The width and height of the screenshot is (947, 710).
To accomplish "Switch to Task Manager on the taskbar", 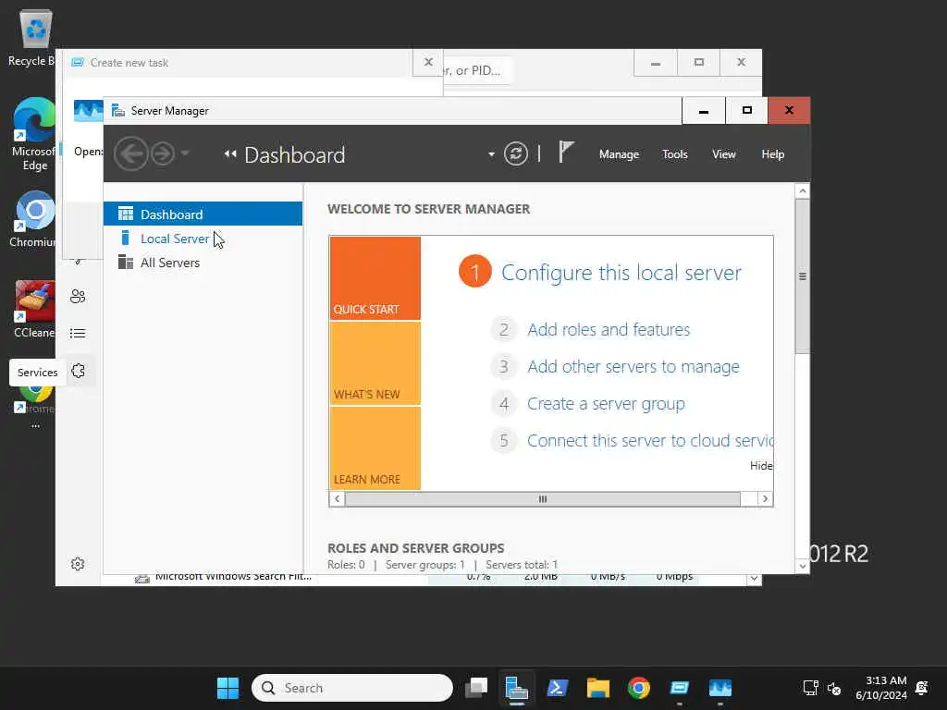I will pos(719,688).
